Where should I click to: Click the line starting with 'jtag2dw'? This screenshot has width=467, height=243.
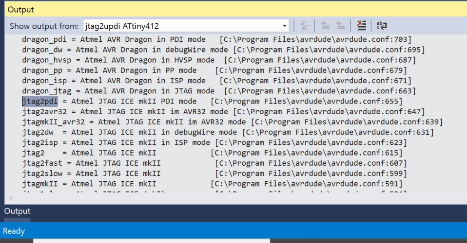pyautogui.click(x=228, y=132)
